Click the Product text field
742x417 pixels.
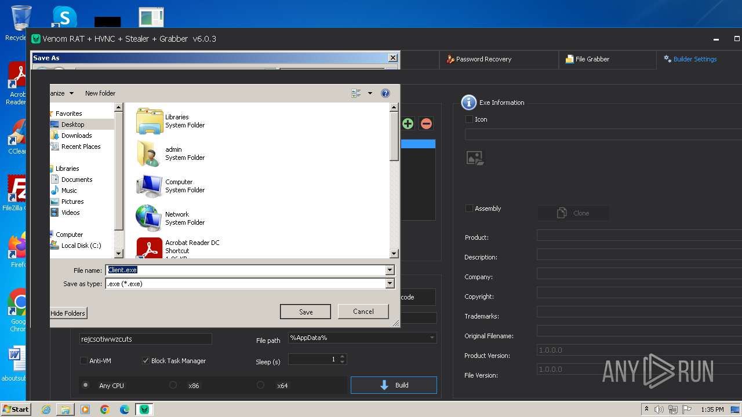point(639,235)
